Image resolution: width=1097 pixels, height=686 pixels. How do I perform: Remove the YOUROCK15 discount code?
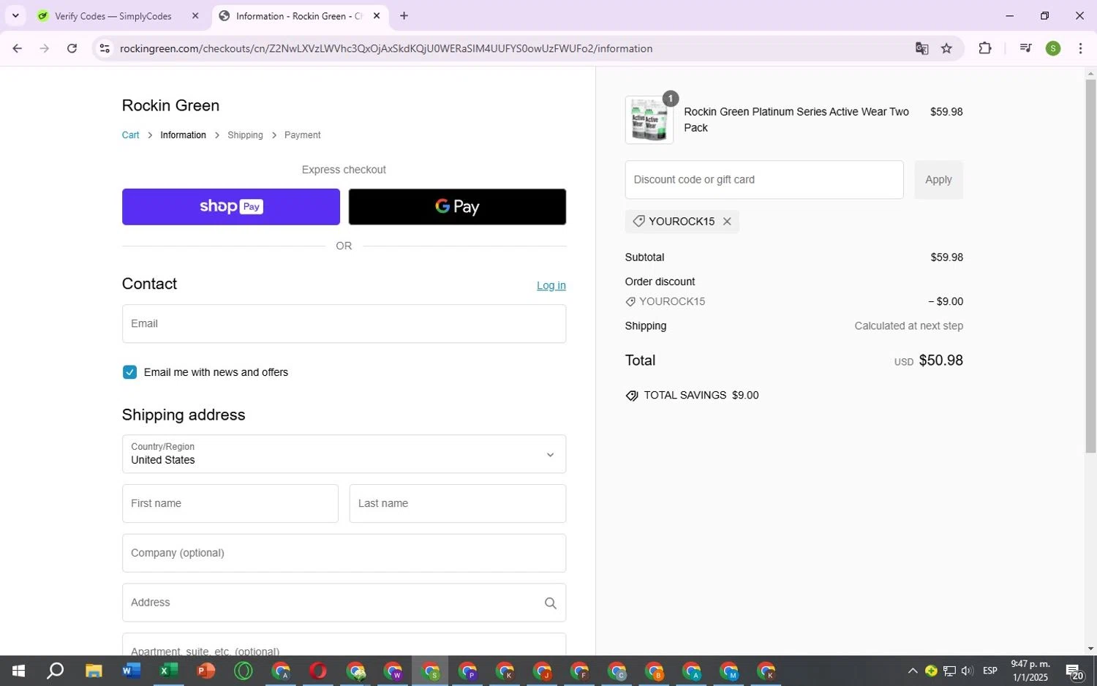[x=727, y=221]
